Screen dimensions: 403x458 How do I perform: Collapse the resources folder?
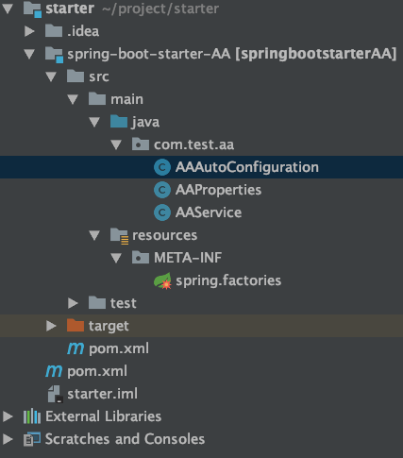[94, 235]
